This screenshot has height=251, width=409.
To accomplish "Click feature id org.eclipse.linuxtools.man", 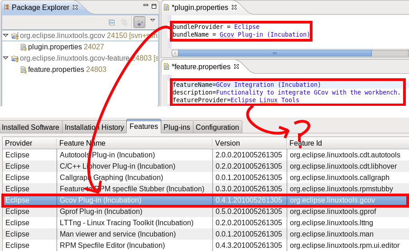I will (332, 234).
